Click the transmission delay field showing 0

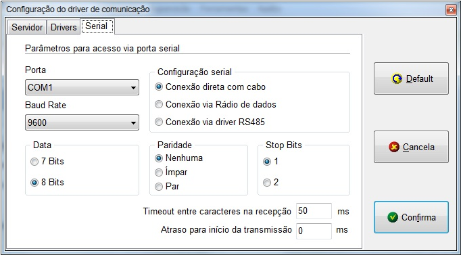[314, 231]
